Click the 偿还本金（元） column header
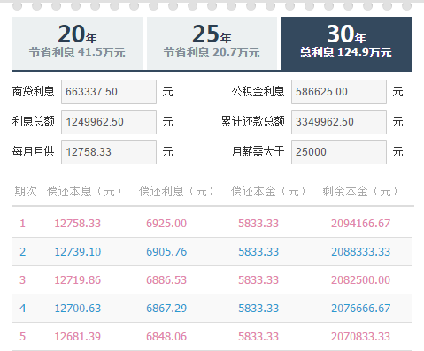 click(268, 191)
